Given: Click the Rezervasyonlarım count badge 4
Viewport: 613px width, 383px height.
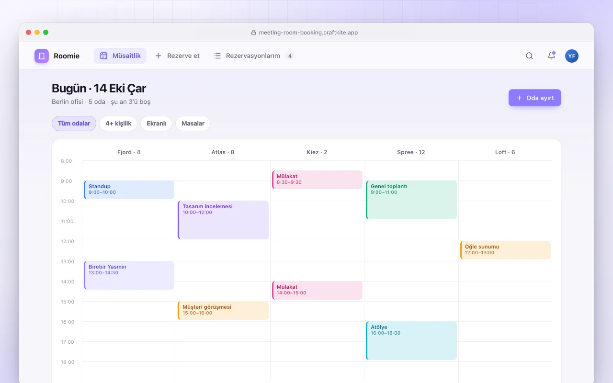Looking at the screenshot, I should pyautogui.click(x=290, y=56).
